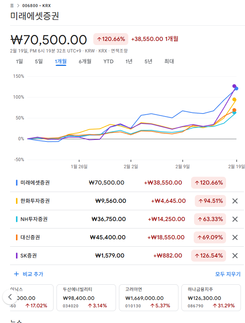Open the 고려아연 stock card
Screen dimensions: 245x323
[148, 298]
